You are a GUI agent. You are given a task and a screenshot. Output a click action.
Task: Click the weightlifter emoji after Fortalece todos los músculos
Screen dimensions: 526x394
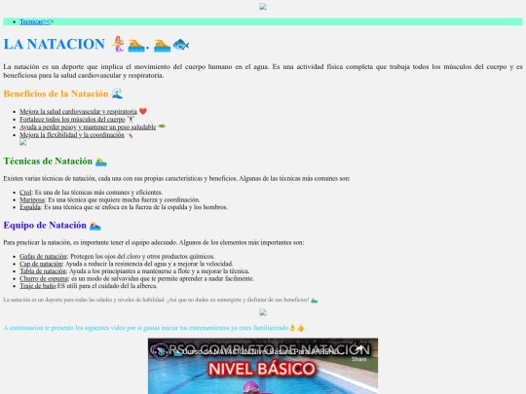131,120
